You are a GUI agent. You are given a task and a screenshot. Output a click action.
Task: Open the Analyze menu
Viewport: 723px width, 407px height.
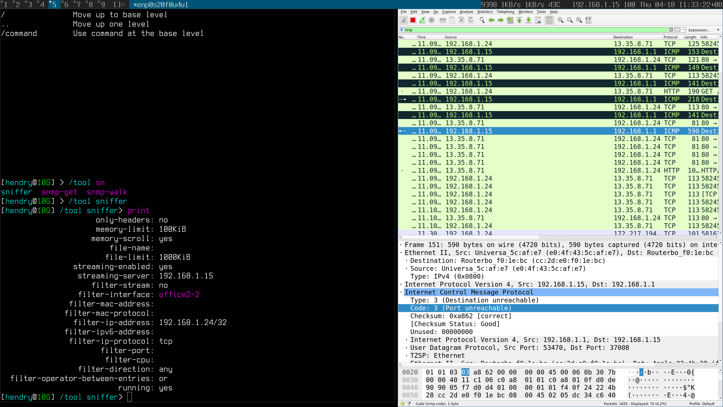(x=466, y=12)
